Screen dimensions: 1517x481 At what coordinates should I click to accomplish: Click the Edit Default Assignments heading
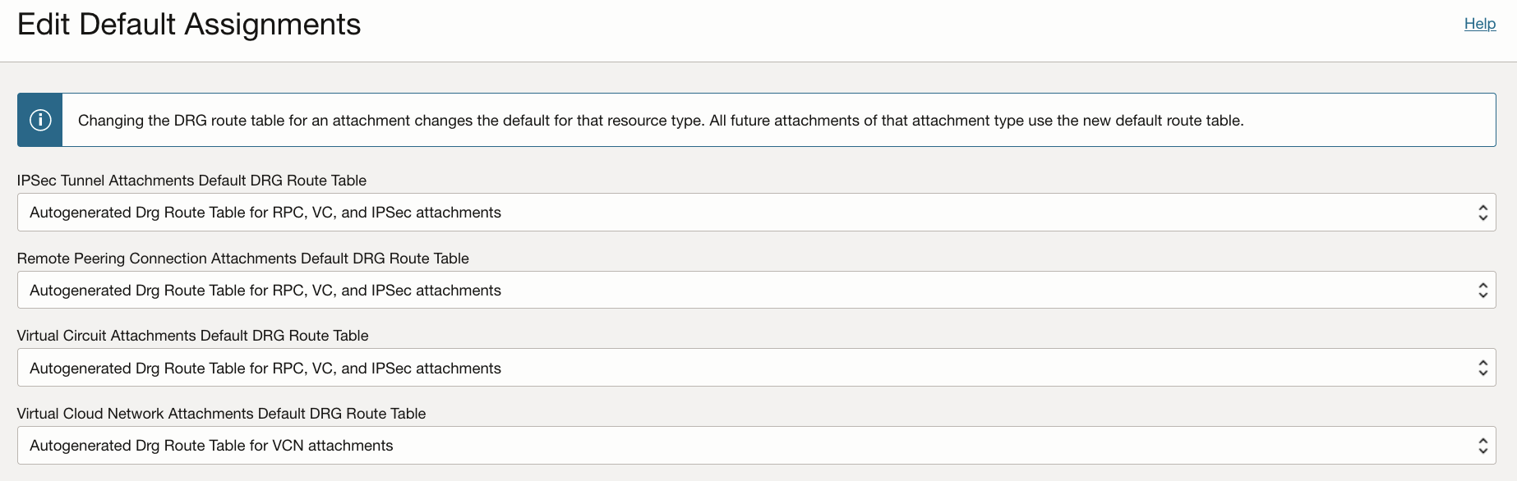pyautogui.click(x=189, y=25)
